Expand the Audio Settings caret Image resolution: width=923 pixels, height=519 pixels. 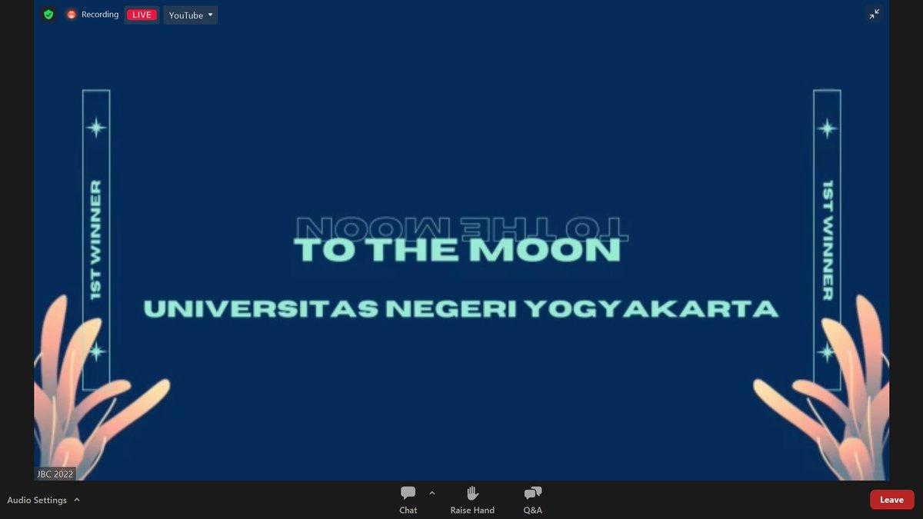point(77,500)
